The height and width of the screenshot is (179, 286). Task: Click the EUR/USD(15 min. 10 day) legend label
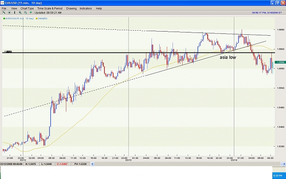click(20, 18)
